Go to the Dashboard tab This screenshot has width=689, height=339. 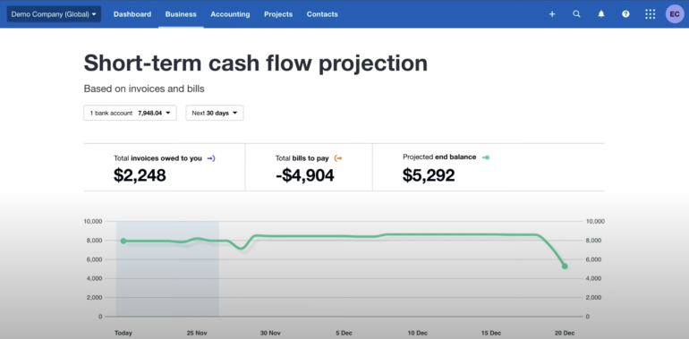[x=132, y=14]
